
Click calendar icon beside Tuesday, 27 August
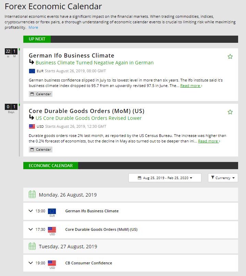(x=32, y=246)
